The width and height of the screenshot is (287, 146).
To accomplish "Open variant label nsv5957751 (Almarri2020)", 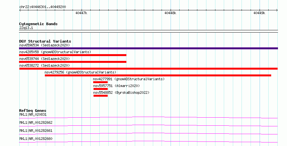I will pos(116,86).
